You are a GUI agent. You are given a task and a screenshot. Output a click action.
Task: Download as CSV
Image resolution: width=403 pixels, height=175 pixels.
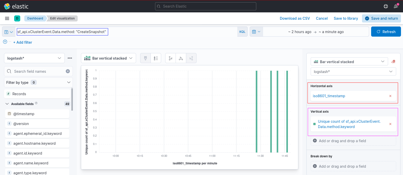(x=295, y=18)
